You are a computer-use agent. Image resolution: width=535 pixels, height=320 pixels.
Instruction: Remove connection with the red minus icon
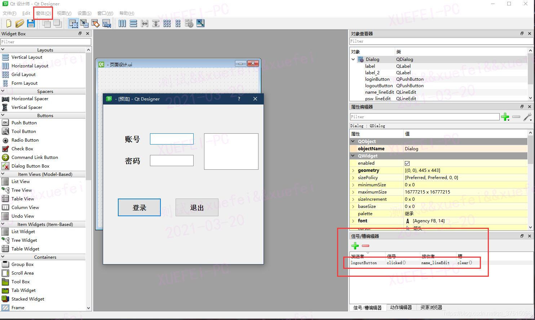[366, 246]
